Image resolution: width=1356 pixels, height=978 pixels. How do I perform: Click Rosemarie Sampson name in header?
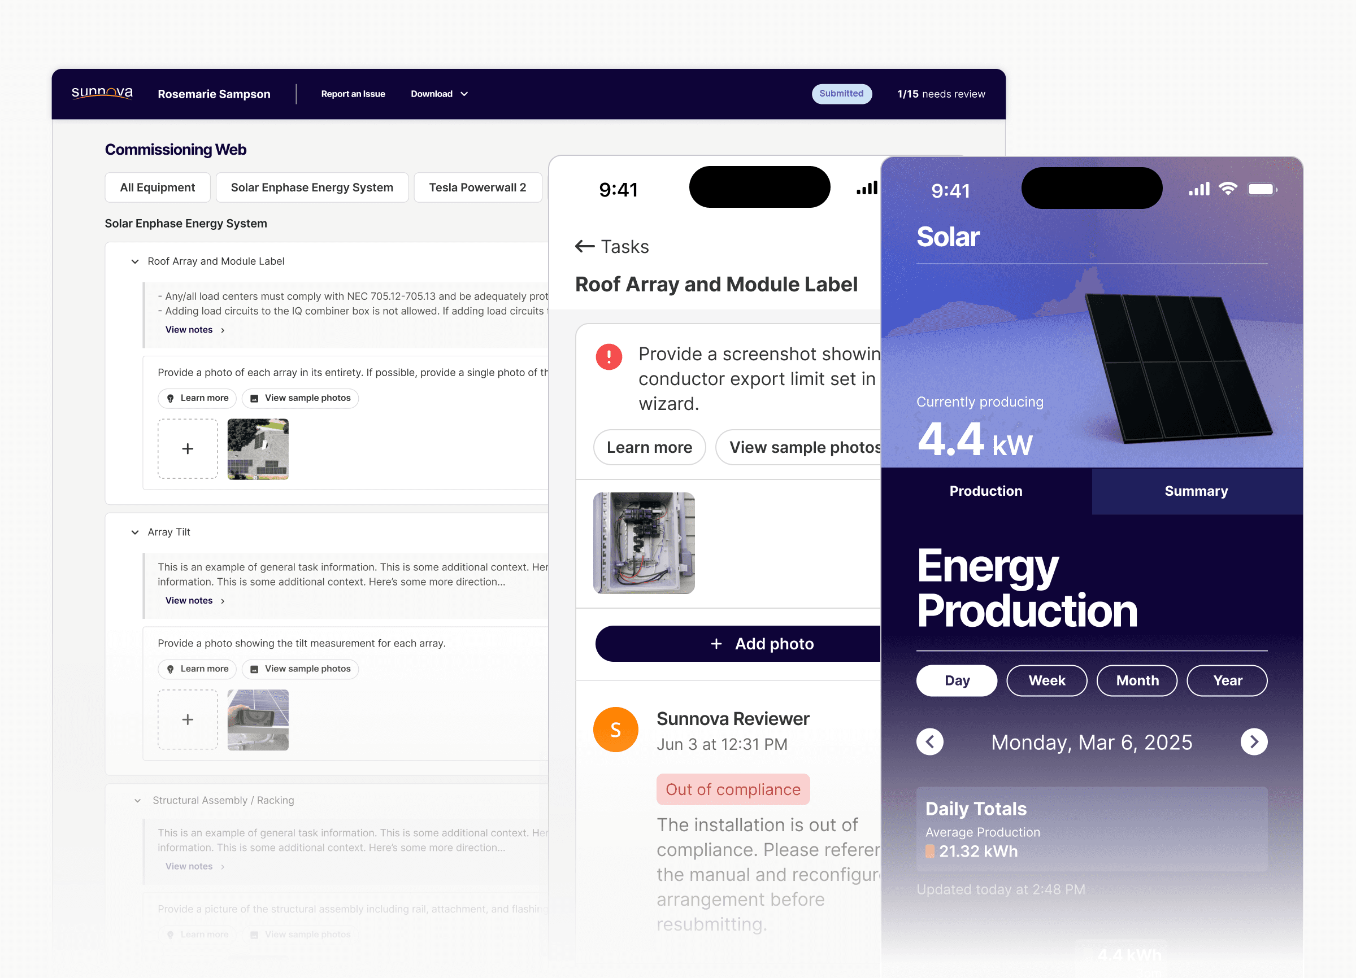coord(214,94)
